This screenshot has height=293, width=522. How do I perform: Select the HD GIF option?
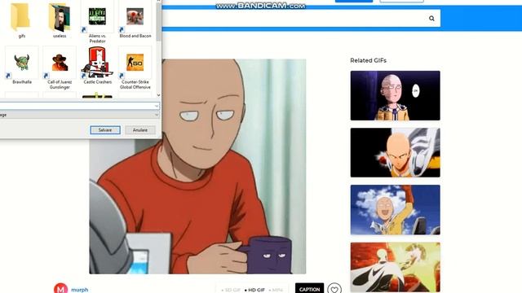point(254,290)
